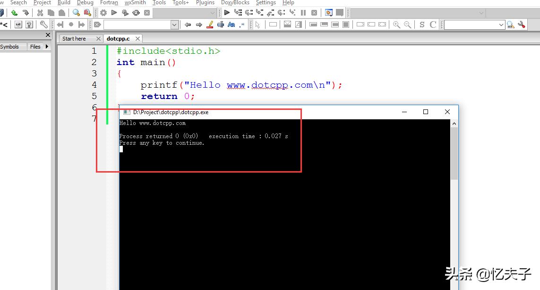Image resolution: width=540 pixels, height=290 pixels.
Task: Click the Build icon (gear) on compiler toolbar
Action: (x=103, y=13)
